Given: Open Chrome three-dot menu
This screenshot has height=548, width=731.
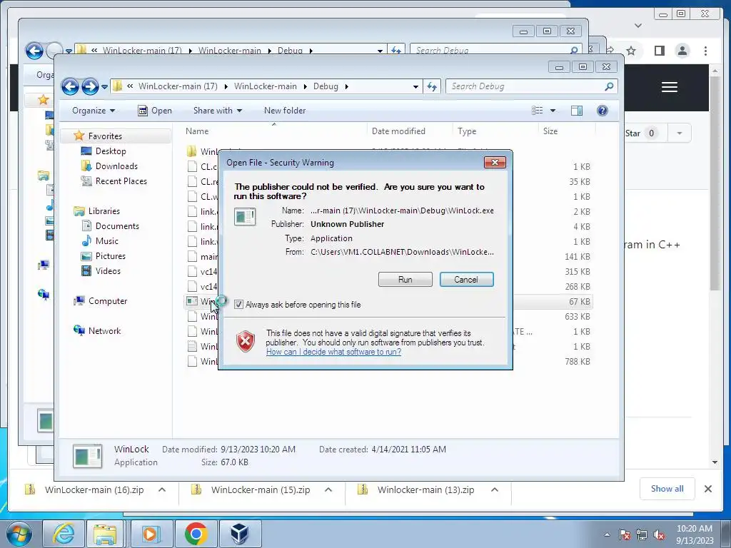Looking at the screenshot, I should coord(706,51).
